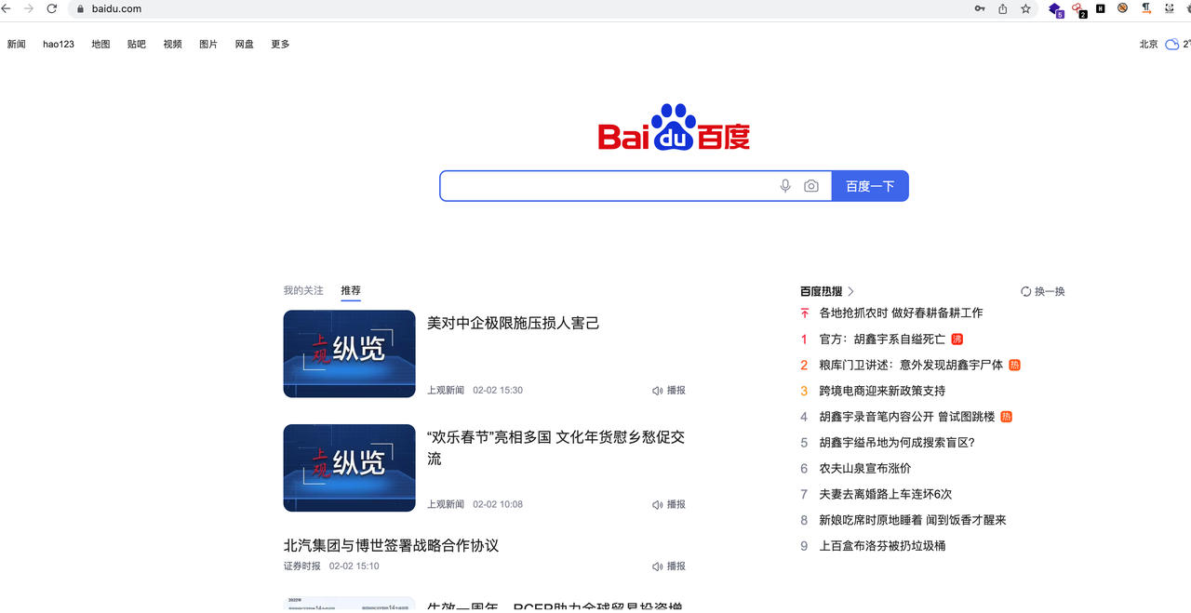Open the paragraph mark extension icon

[1146, 8]
